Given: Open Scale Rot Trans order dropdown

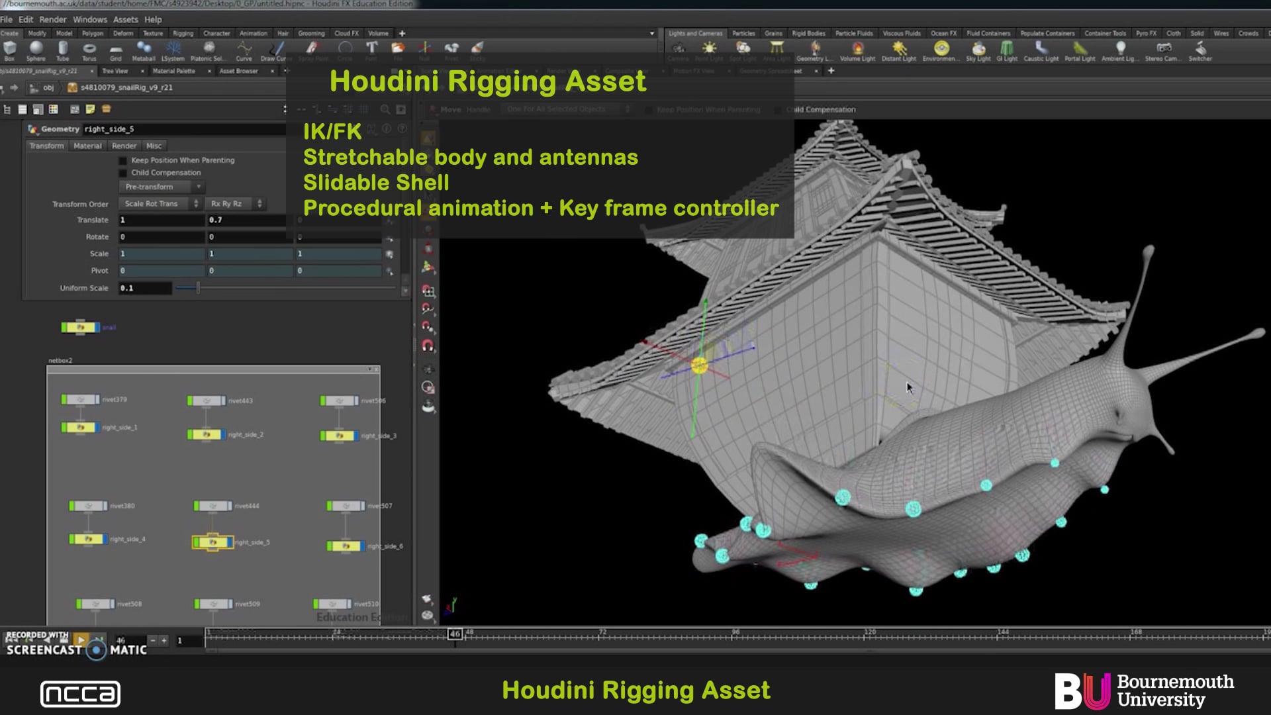Looking at the screenshot, I should click(160, 204).
